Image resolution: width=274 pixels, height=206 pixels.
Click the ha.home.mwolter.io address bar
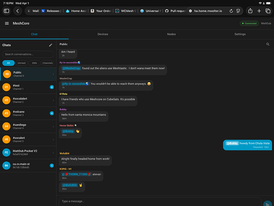(x=208, y=11)
